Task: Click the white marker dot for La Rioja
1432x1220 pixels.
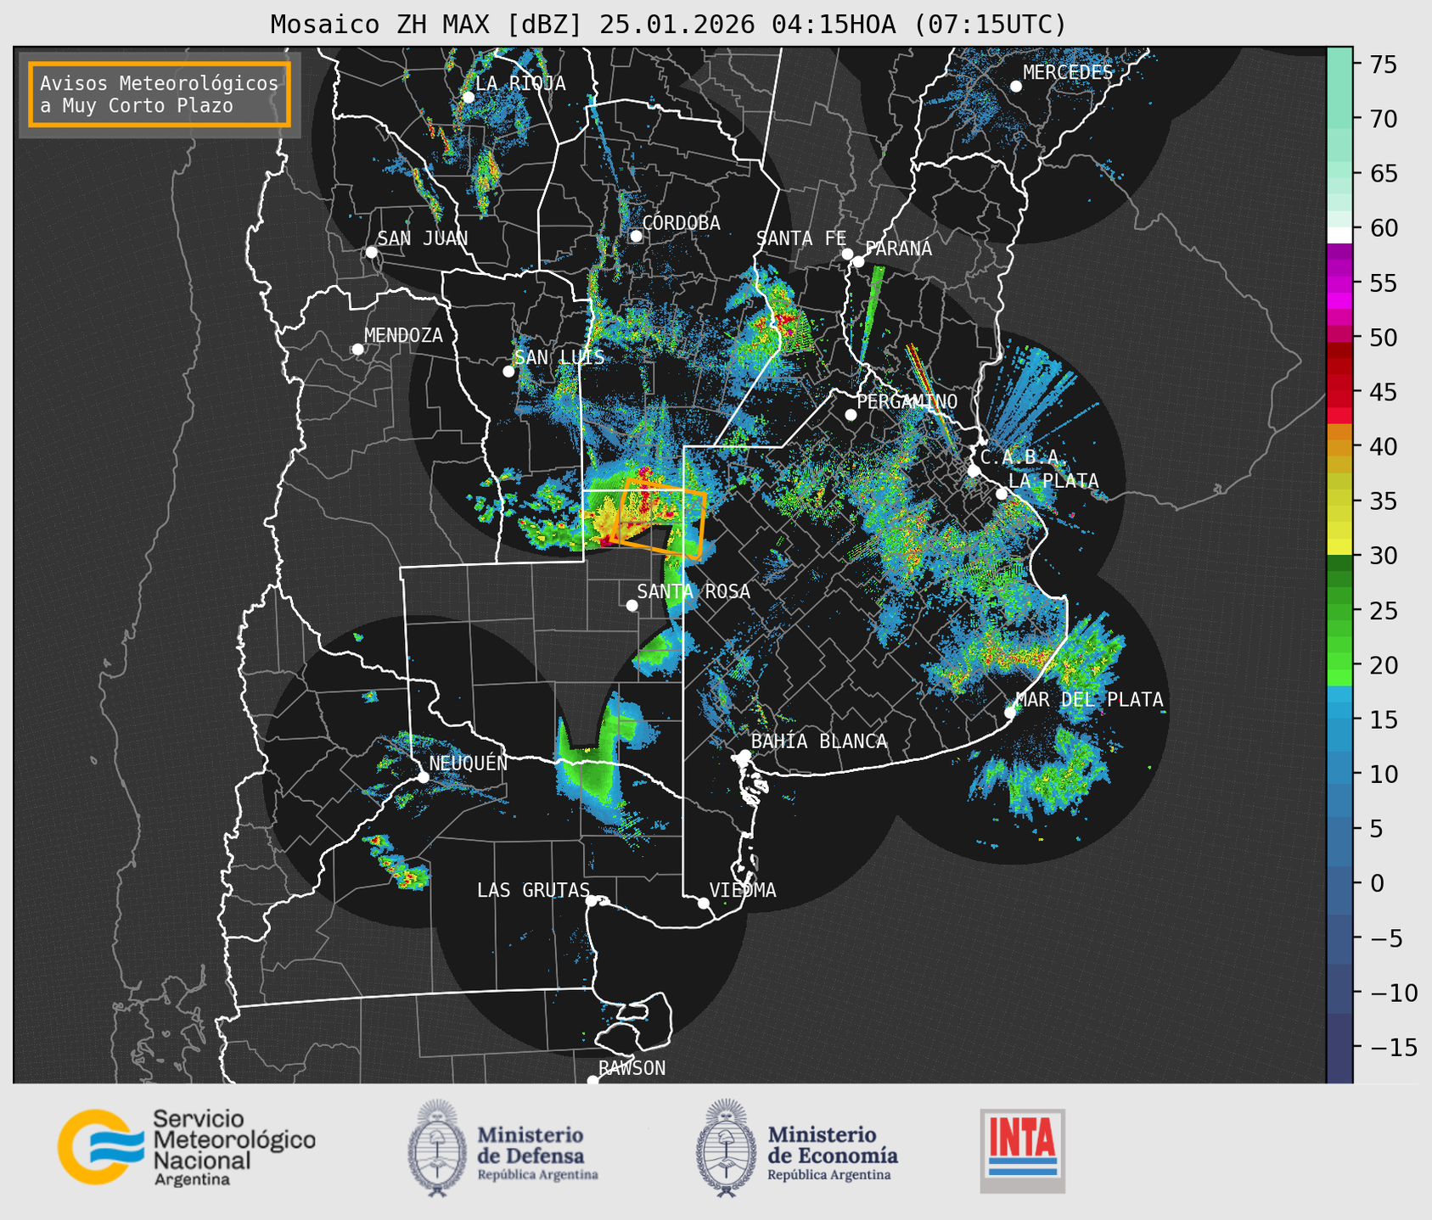Action: coord(468,98)
